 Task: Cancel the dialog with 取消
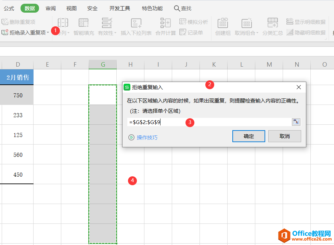click(x=284, y=136)
